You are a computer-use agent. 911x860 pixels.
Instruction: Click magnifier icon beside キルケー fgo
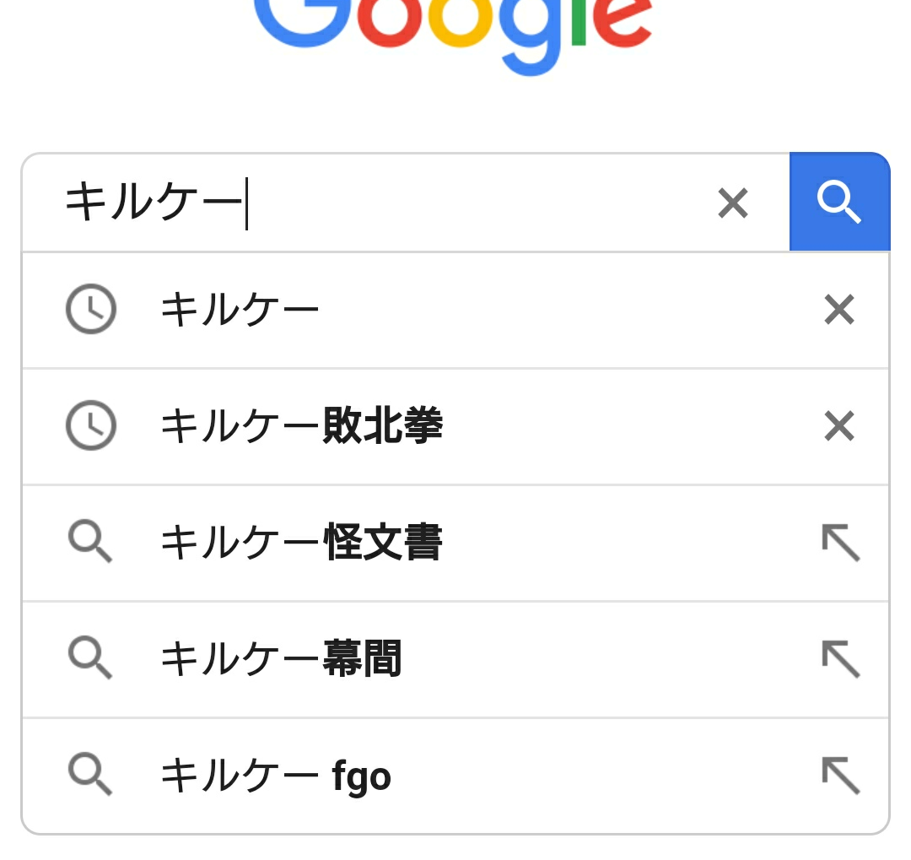(89, 774)
